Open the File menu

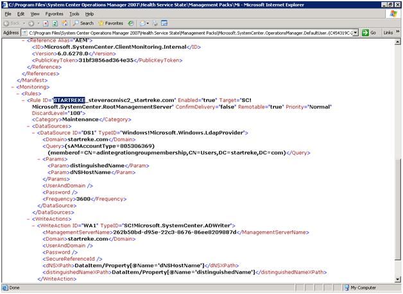pos(8,14)
